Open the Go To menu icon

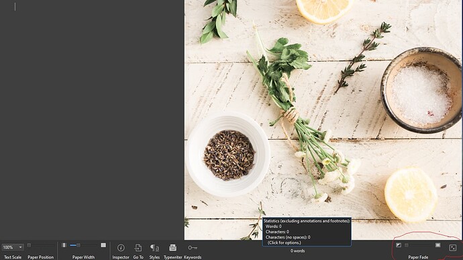[x=138, y=248]
